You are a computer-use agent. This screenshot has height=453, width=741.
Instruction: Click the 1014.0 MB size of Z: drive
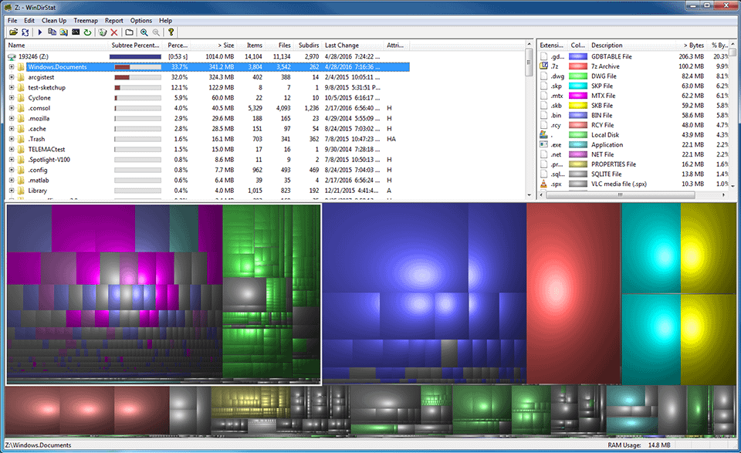point(220,56)
